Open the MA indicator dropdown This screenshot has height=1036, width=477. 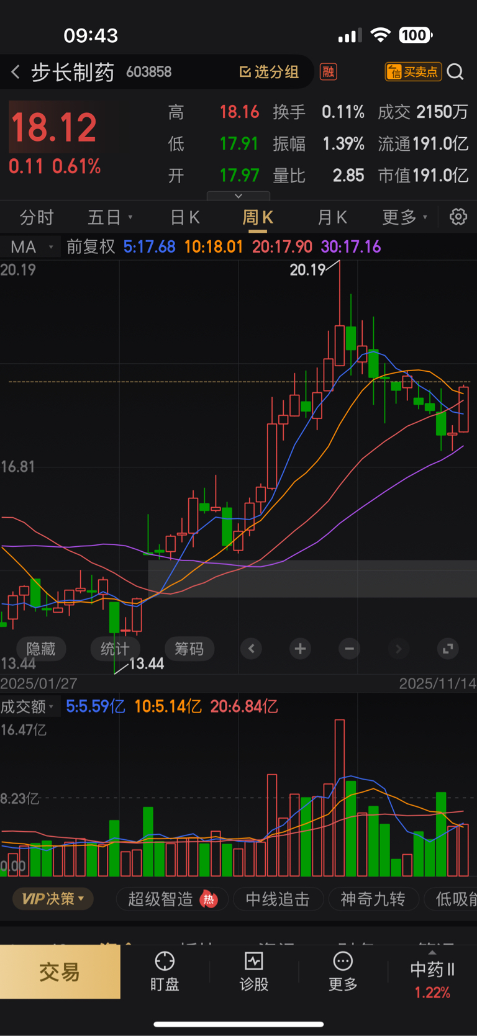coord(32,247)
